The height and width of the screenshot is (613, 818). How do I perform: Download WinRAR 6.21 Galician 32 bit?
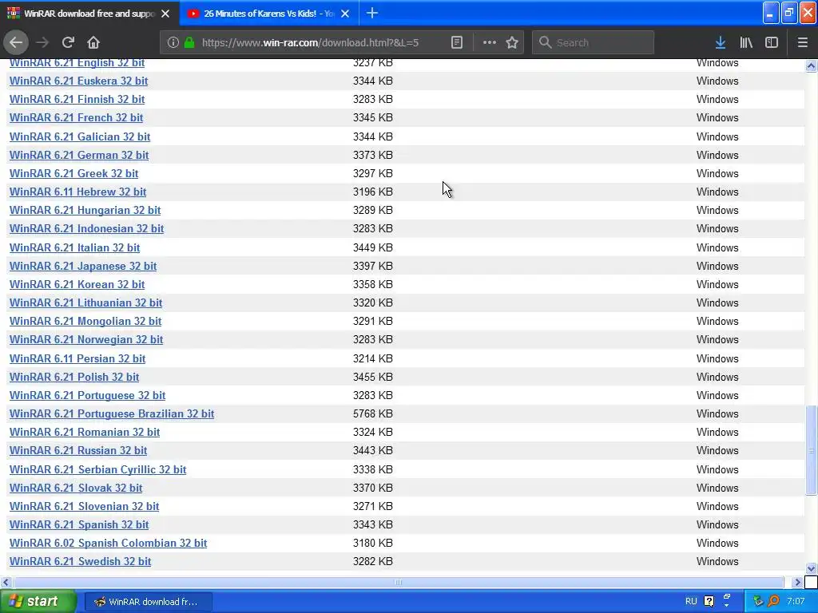point(80,136)
